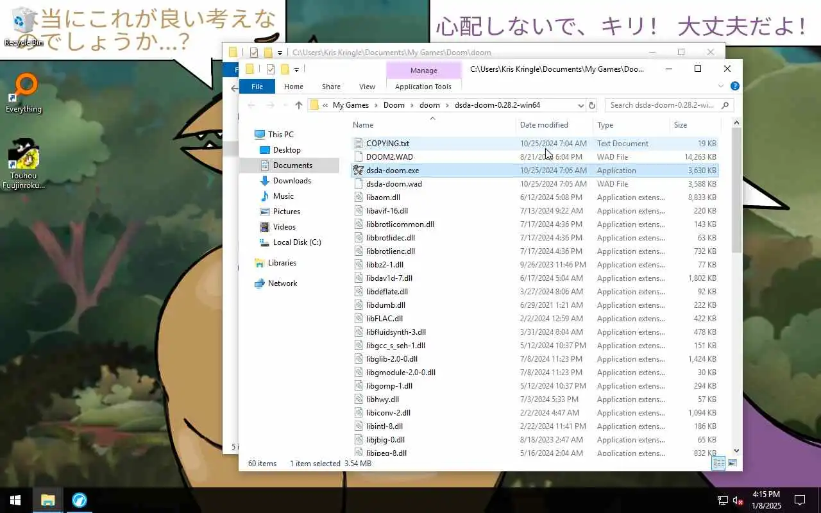The image size is (821, 513).
Task: Open the View ribbon tab
Action: 367,87
